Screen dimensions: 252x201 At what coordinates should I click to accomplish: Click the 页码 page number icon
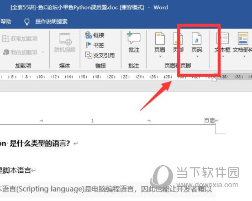pyautogui.click(x=197, y=39)
